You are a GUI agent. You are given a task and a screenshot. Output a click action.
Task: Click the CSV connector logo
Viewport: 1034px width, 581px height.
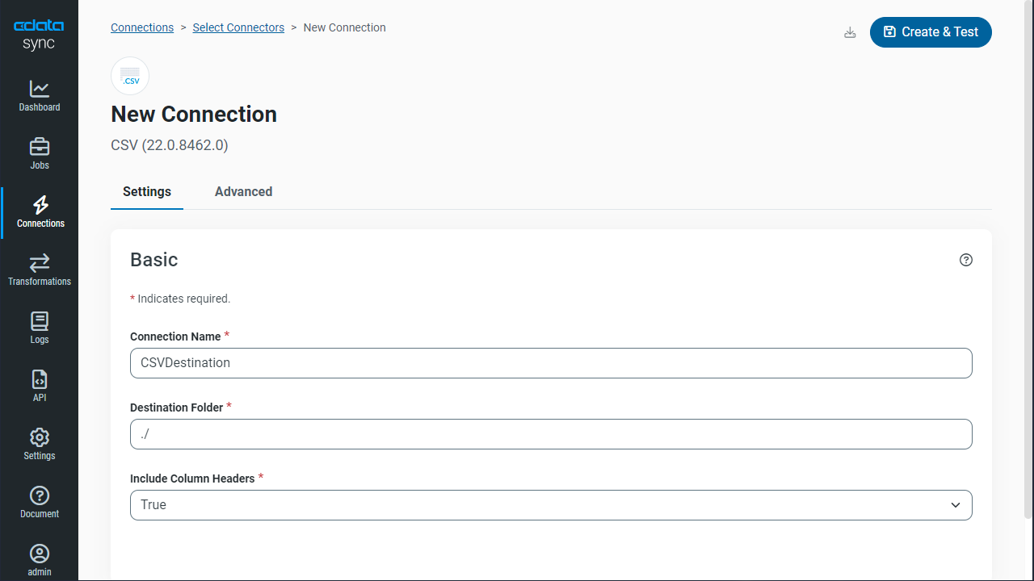(130, 76)
